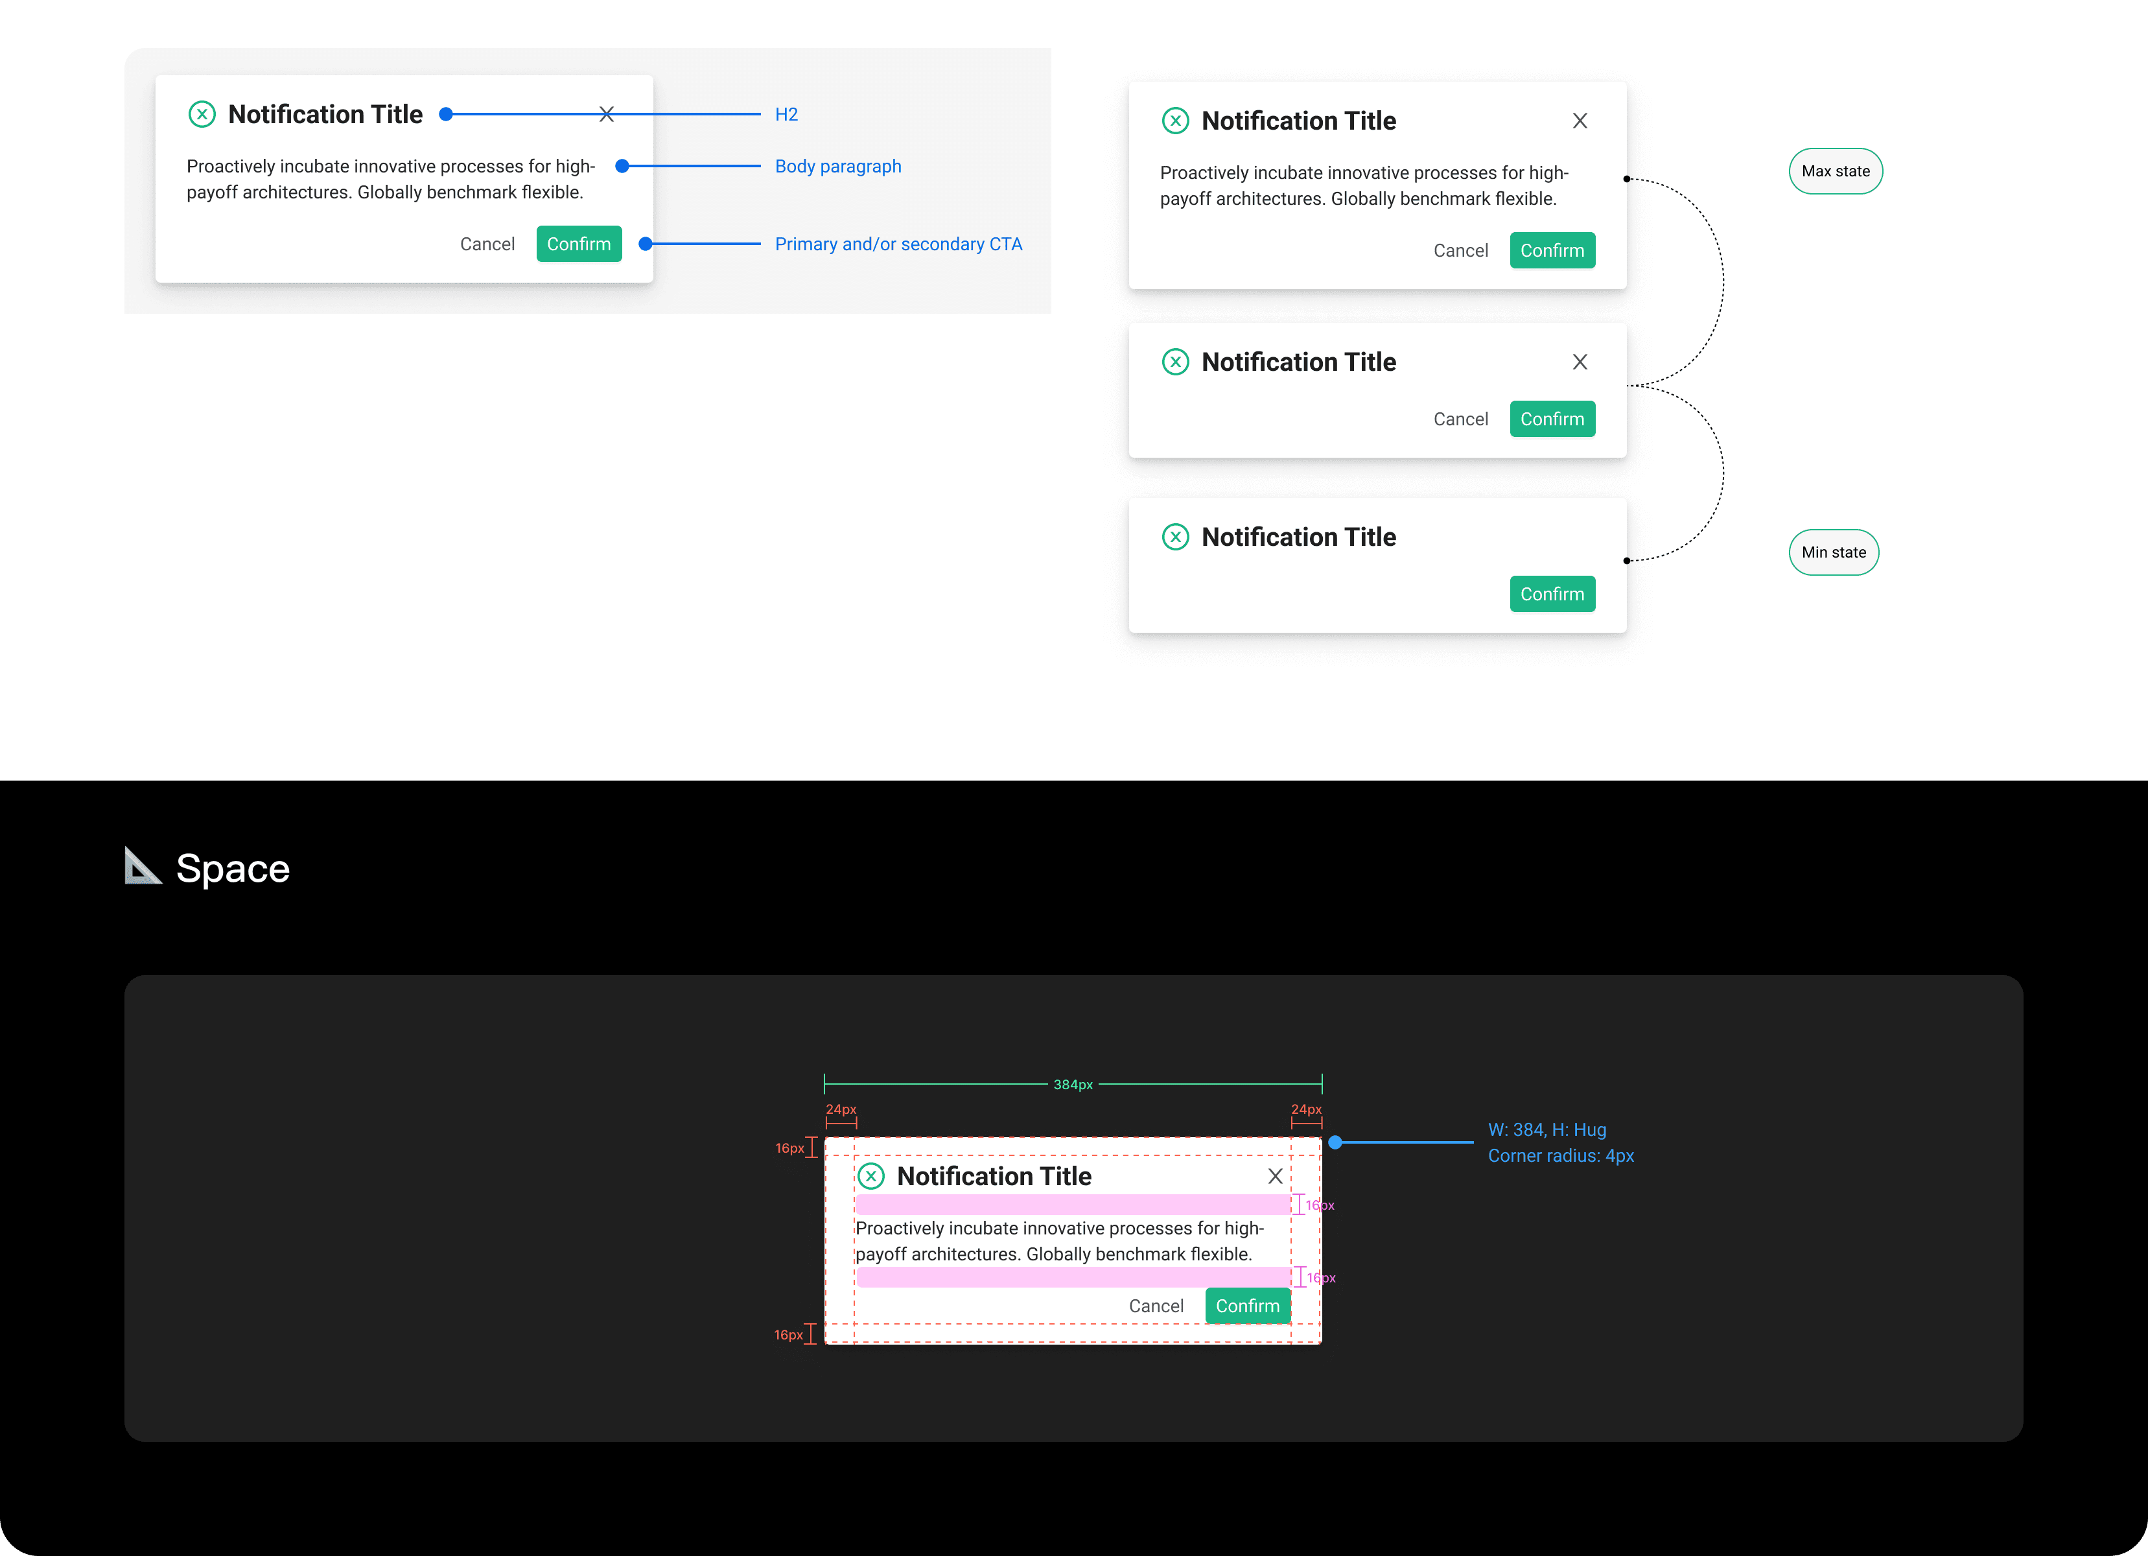Click status icon in Max state notification
Viewport: 2148px width, 1556px height.
click(x=1175, y=121)
